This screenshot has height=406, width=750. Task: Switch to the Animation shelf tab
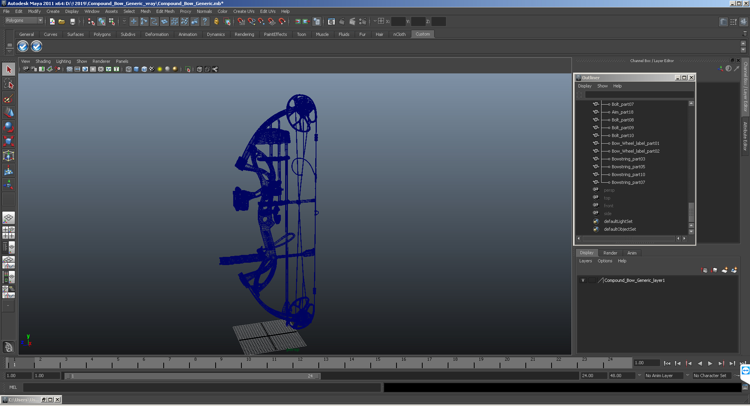pyautogui.click(x=187, y=34)
